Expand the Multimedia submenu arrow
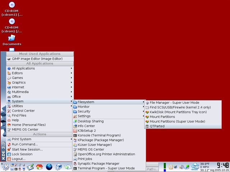230x172 pixels. (71, 92)
